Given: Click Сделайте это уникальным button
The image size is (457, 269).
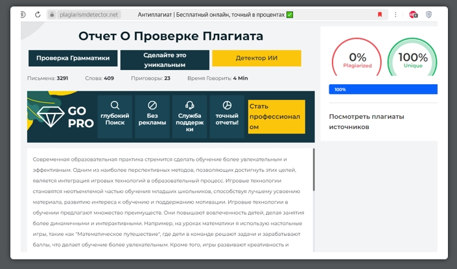Looking at the screenshot, I should click(x=165, y=60).
